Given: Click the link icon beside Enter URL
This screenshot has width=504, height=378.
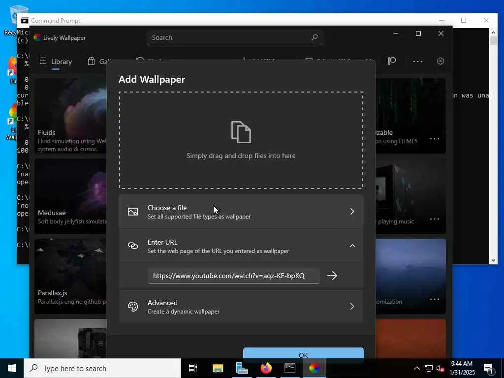Looking at the screenshot, I should tap(133, 246).
